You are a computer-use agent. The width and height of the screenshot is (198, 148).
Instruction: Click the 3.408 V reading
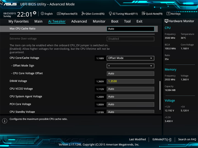tap(169, 121)
